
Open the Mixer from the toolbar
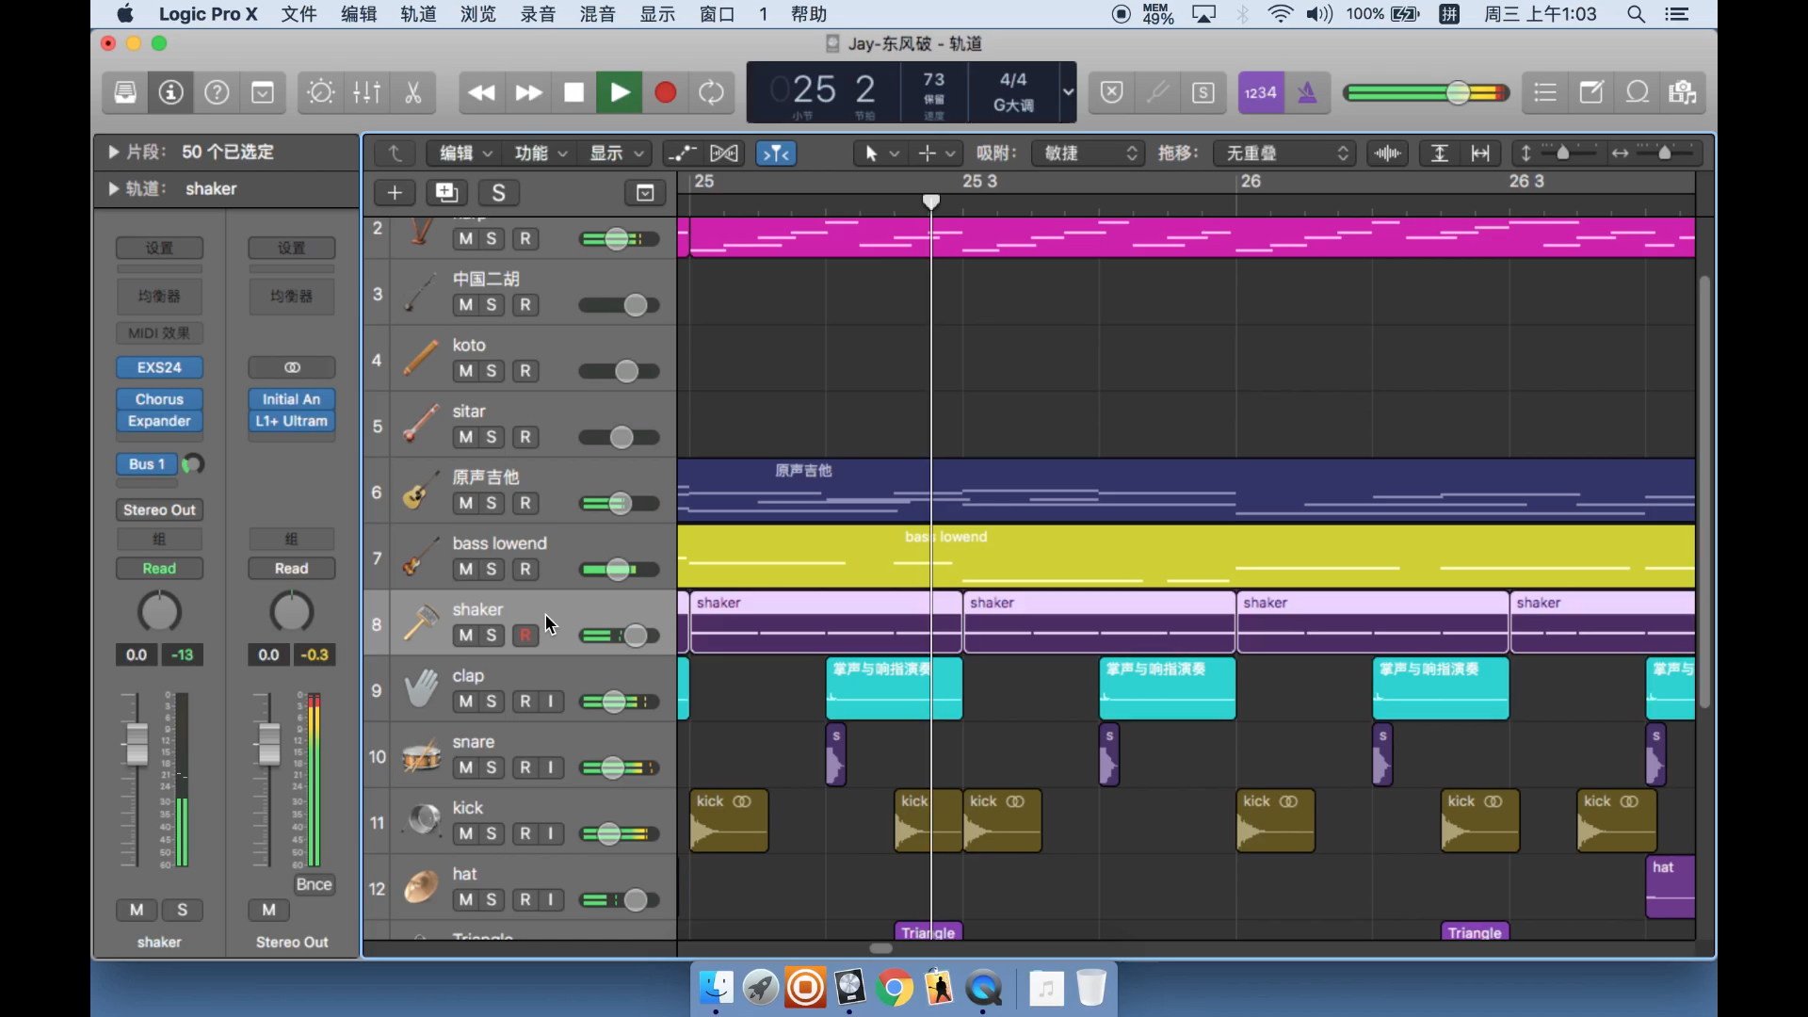366,92
